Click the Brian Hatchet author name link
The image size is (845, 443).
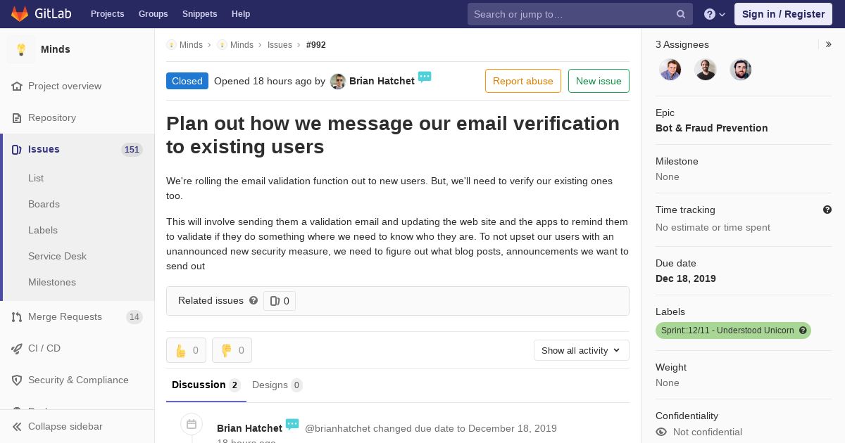(382, 81)
